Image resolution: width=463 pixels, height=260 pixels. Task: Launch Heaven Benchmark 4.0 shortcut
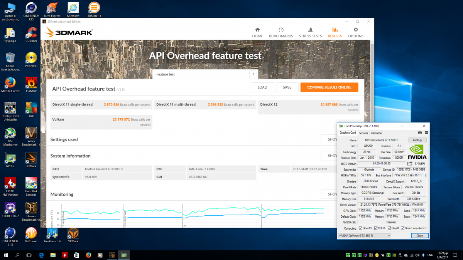pyautogui.click(x=31, y=212)
